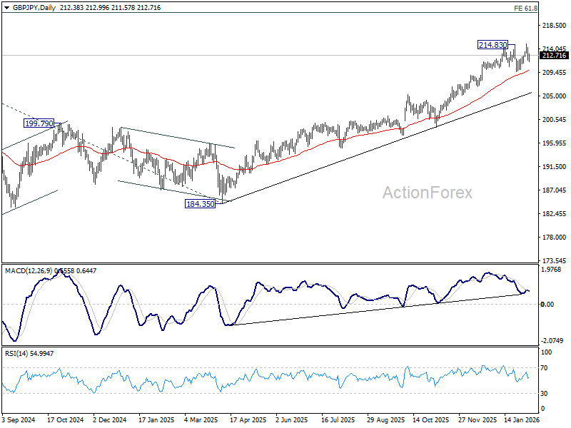Select the 184.350 price label
571x428 pixels.
[200, 204]
